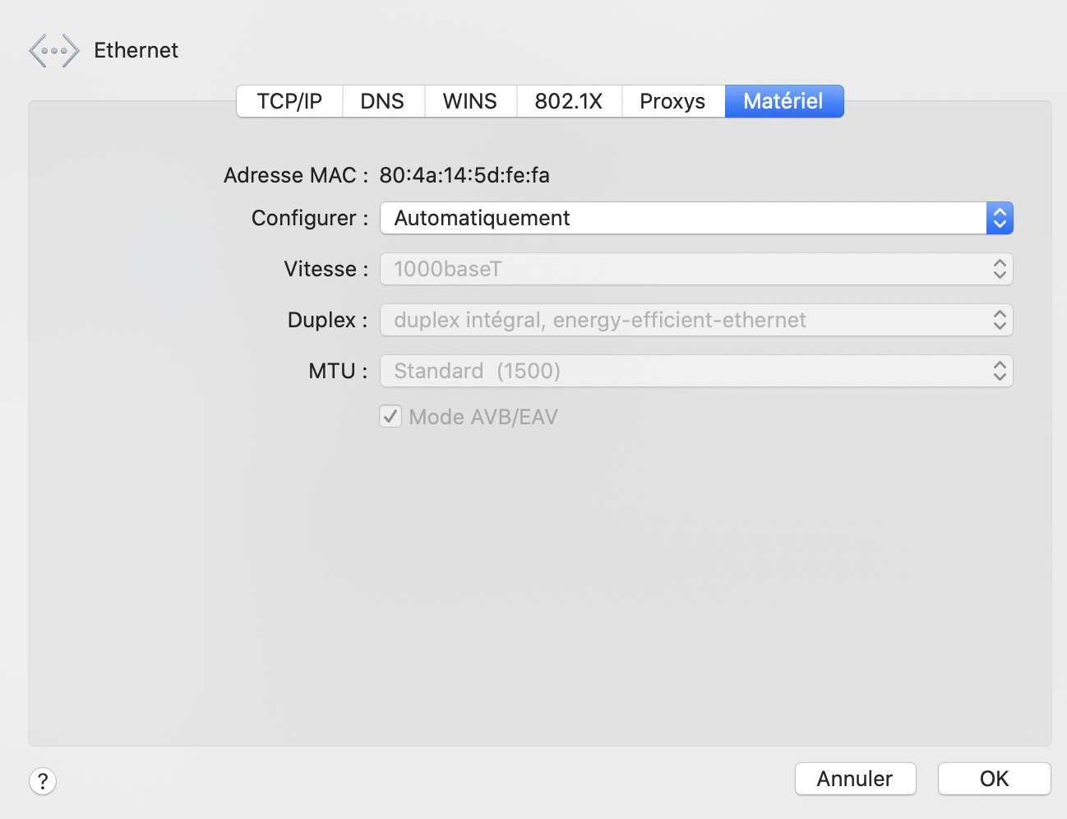Click the MTU dropdown chevron arrows
Screen dimensions: 1067x819
coord(1000,371)
